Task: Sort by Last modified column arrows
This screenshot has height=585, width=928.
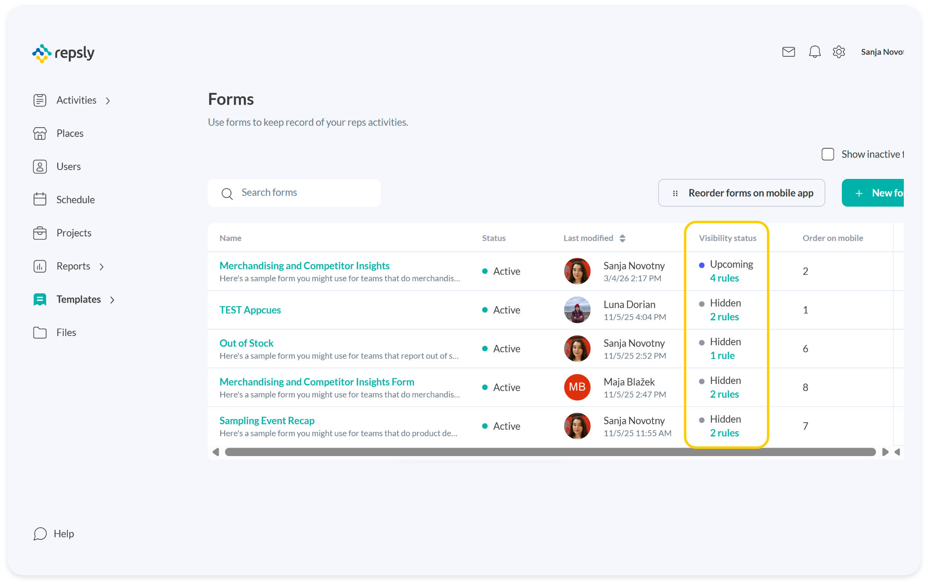Action: pyautogui.click(x=622, y=238)
